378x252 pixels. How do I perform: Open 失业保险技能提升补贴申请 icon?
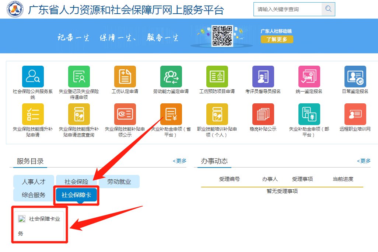33,114
